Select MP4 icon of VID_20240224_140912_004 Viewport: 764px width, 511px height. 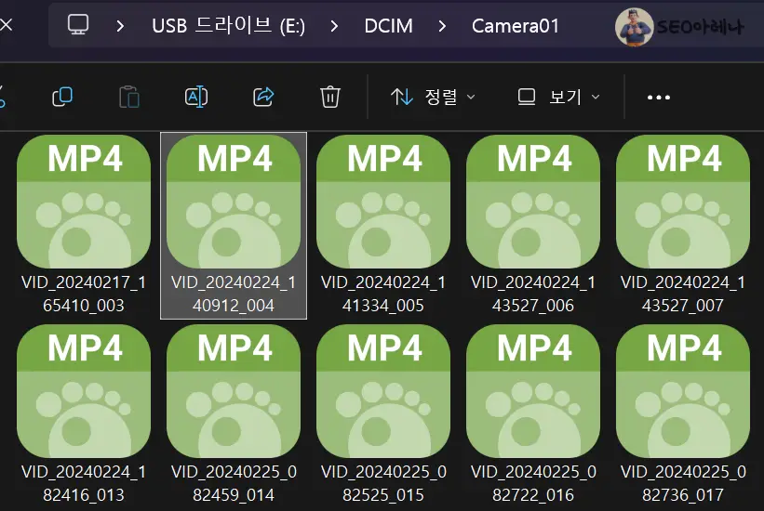[x=234, y=202]
